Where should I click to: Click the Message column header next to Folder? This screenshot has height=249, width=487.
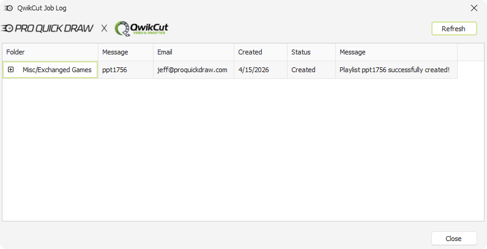pyautogui.click(x=125, y=52)
